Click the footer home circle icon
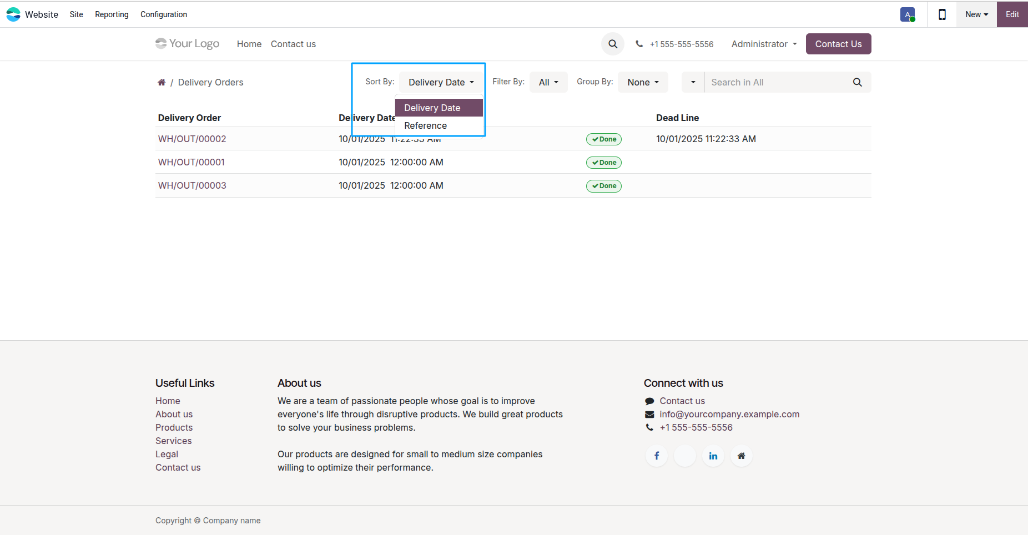 [742, 456]
